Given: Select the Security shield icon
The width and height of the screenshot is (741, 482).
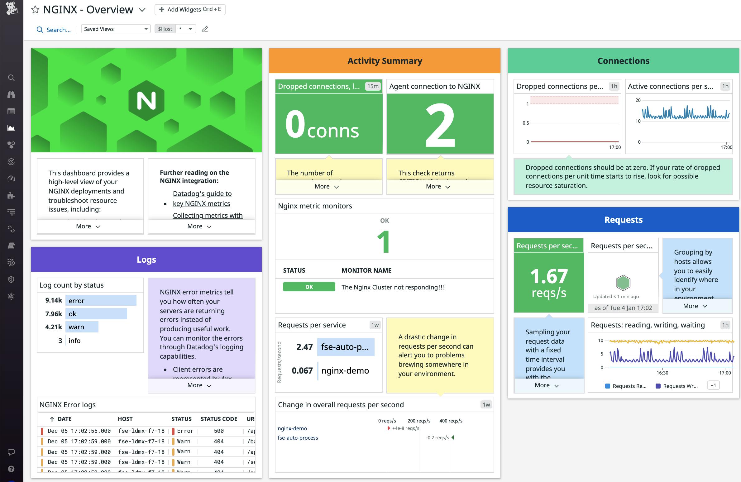Looking at the screenshot, I should (12, 279).
